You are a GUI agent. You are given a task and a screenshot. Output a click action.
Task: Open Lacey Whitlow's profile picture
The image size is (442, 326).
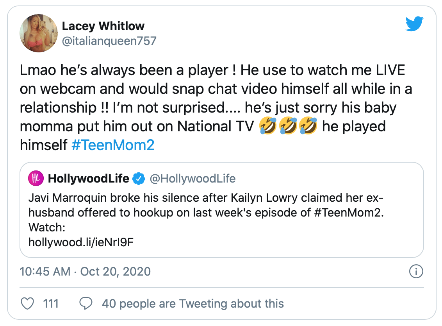pyautogui.click(x=39, y=33)
